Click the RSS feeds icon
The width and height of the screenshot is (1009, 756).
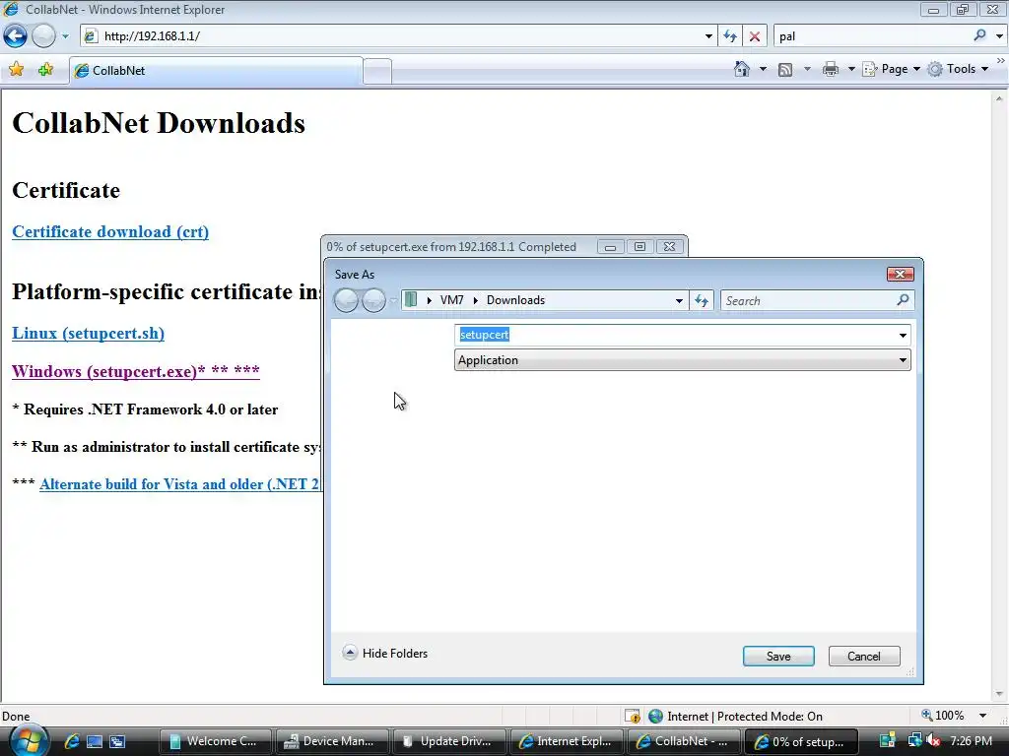[785, 70]
